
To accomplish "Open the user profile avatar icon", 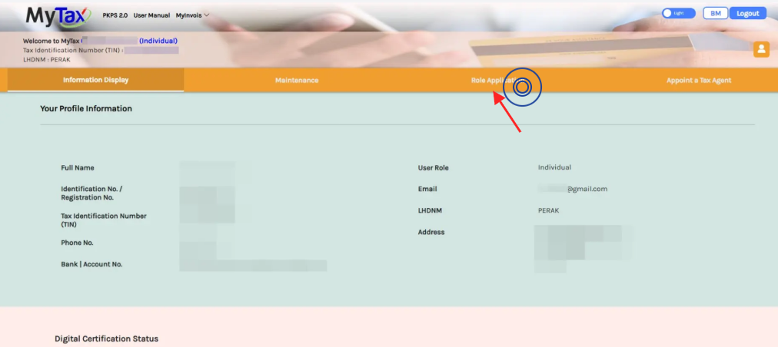I will (x=761, y=49).
